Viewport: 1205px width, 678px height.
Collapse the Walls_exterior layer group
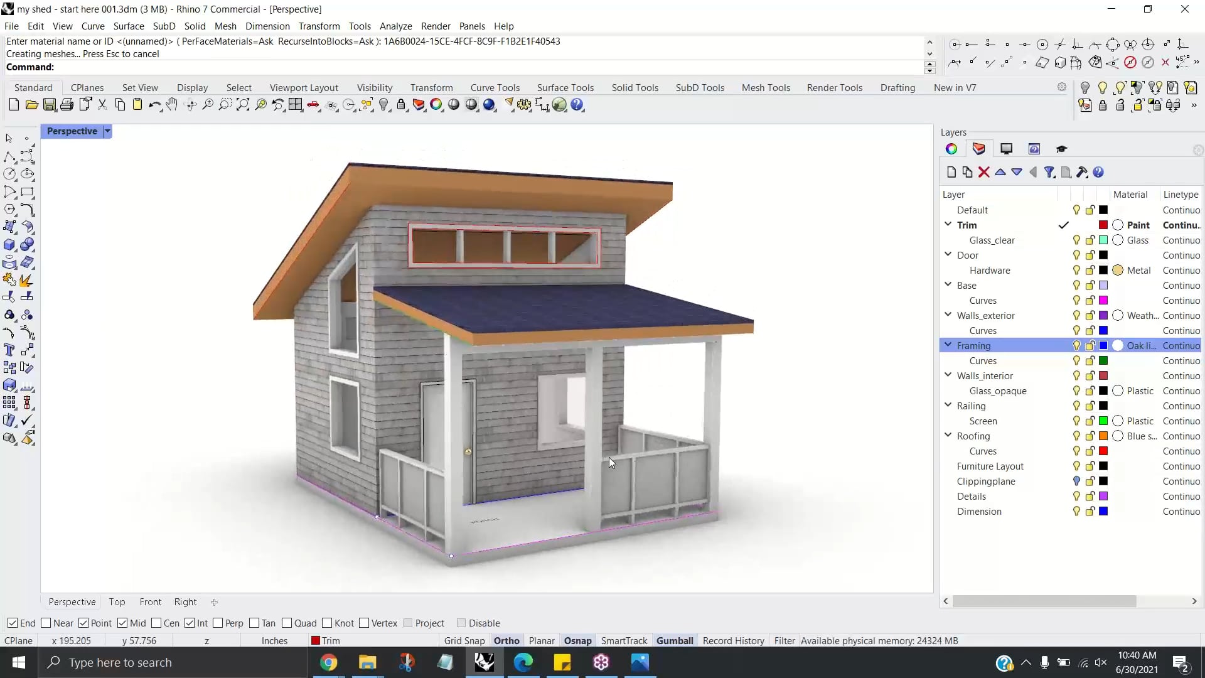click(x=948, y=315)
